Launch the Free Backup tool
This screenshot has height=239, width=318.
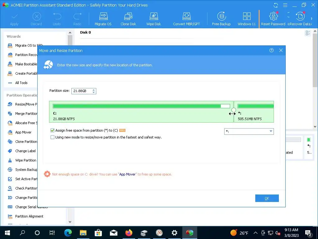point(221,19)
